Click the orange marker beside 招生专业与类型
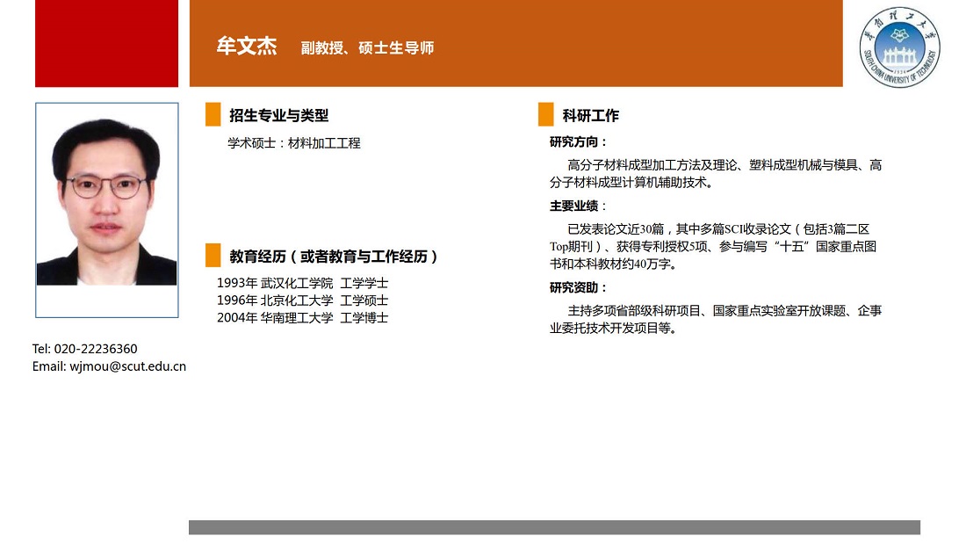The height and width of the screenshot is (543, 966). click(213, 114)
